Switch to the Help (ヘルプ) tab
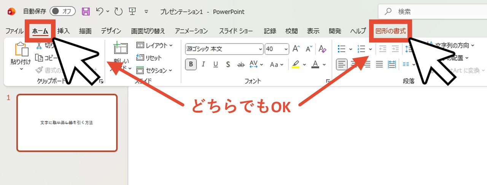The width and height of the screenshot is (487, 185). (x=358, y=31)
